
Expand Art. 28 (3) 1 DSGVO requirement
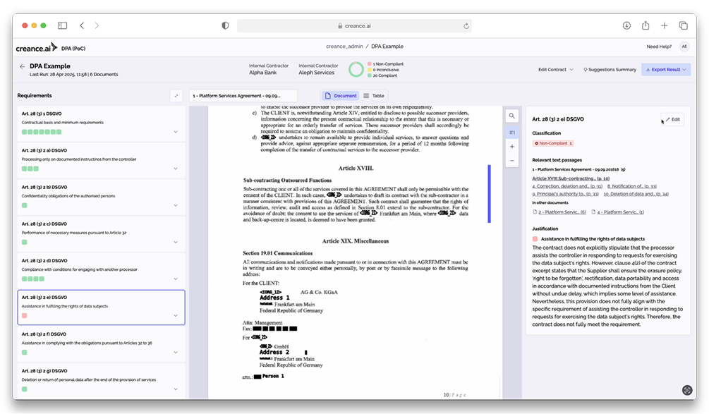(x=176, y=132)
